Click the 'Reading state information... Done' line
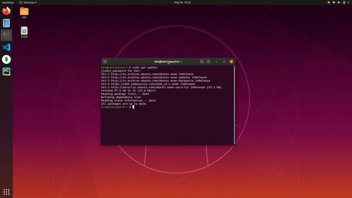This screenshot has width=352, height=198. [x=128, y=100]
